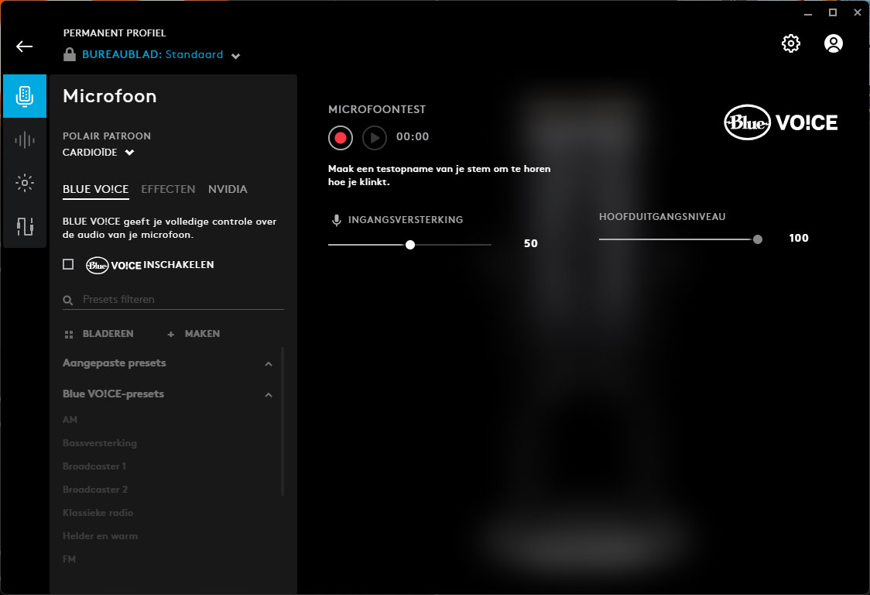Select the Helder en warm preset
Viewport: 870px width, 595px height.
(101, 537)
